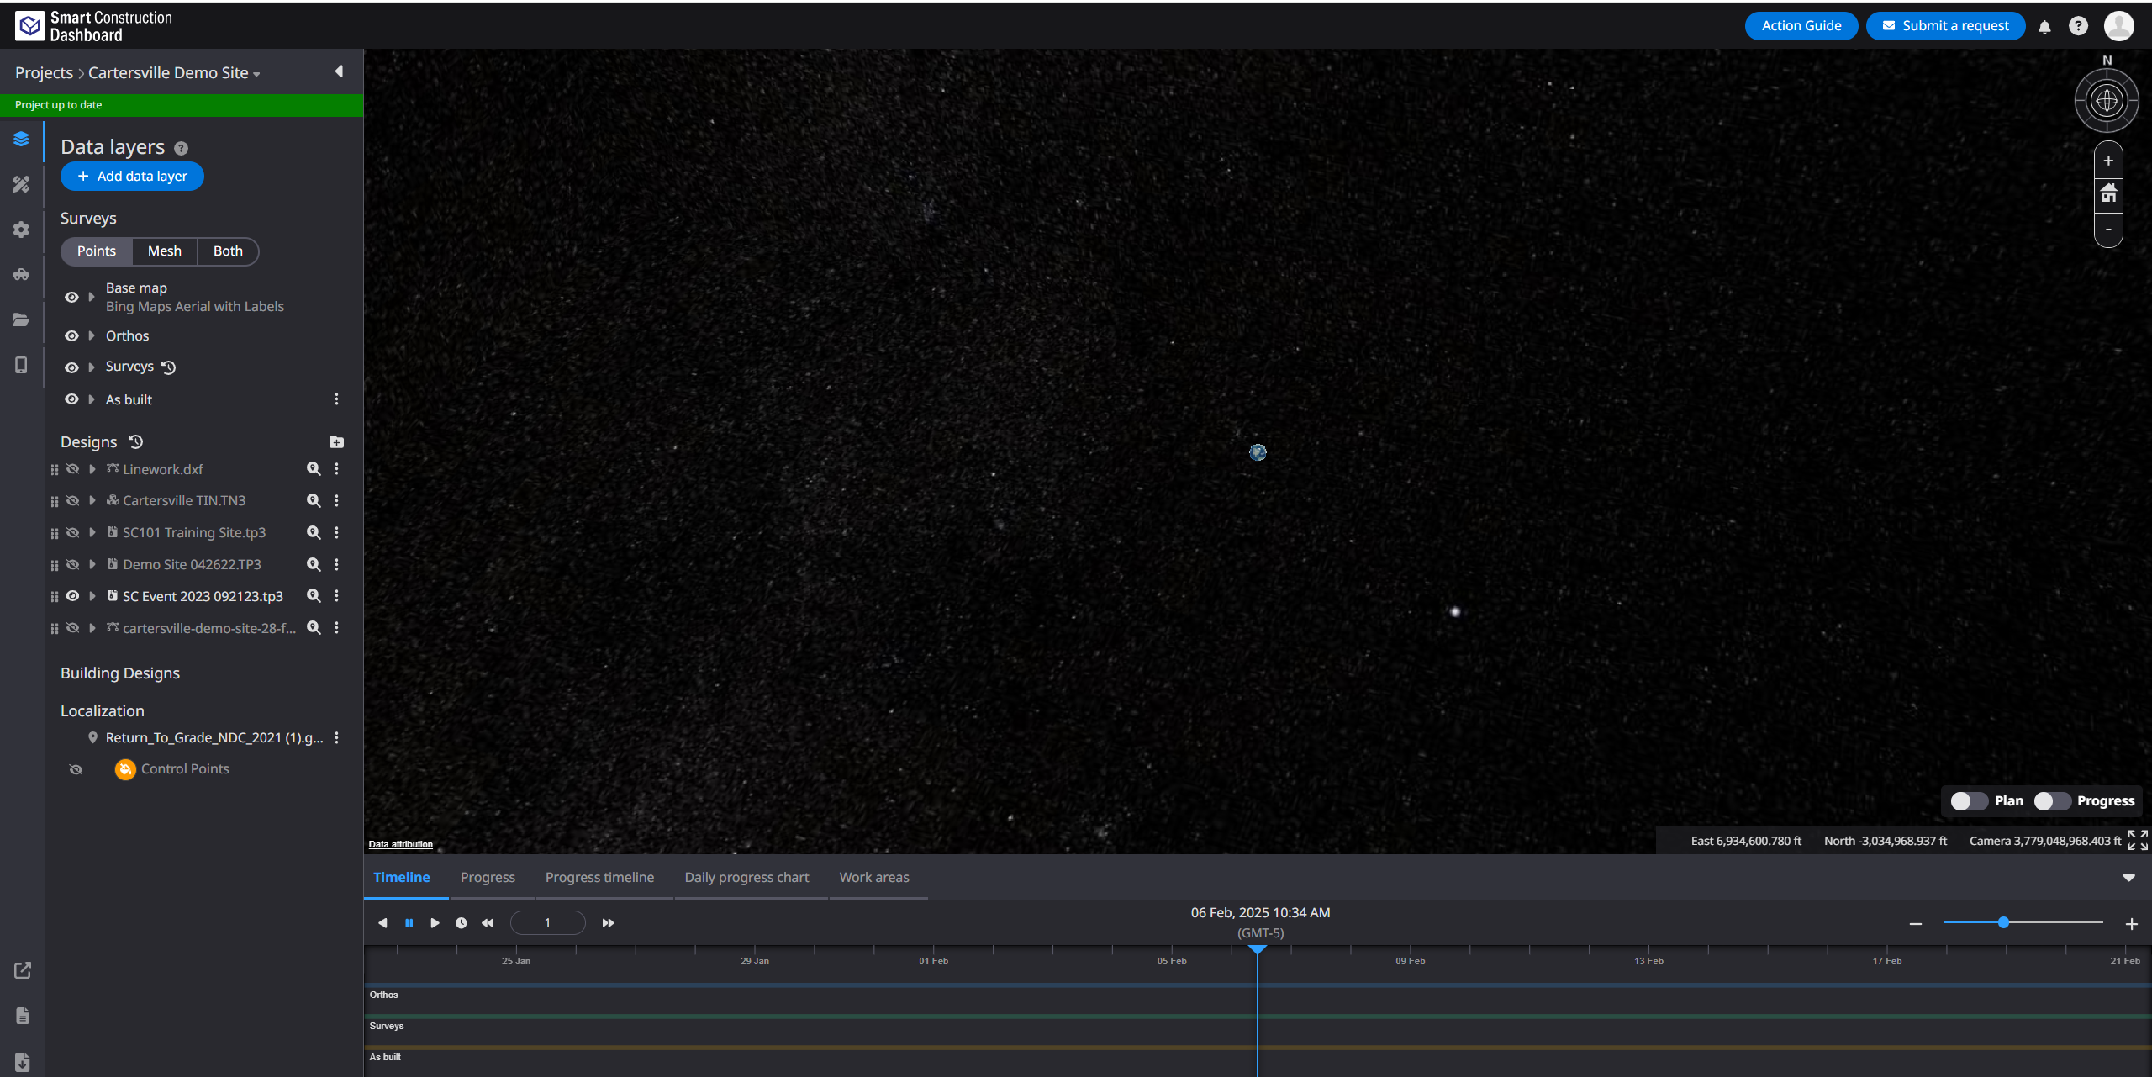Open the Progress timeline tab
Screen dimensions: 2152x1077
click(599, 877)
